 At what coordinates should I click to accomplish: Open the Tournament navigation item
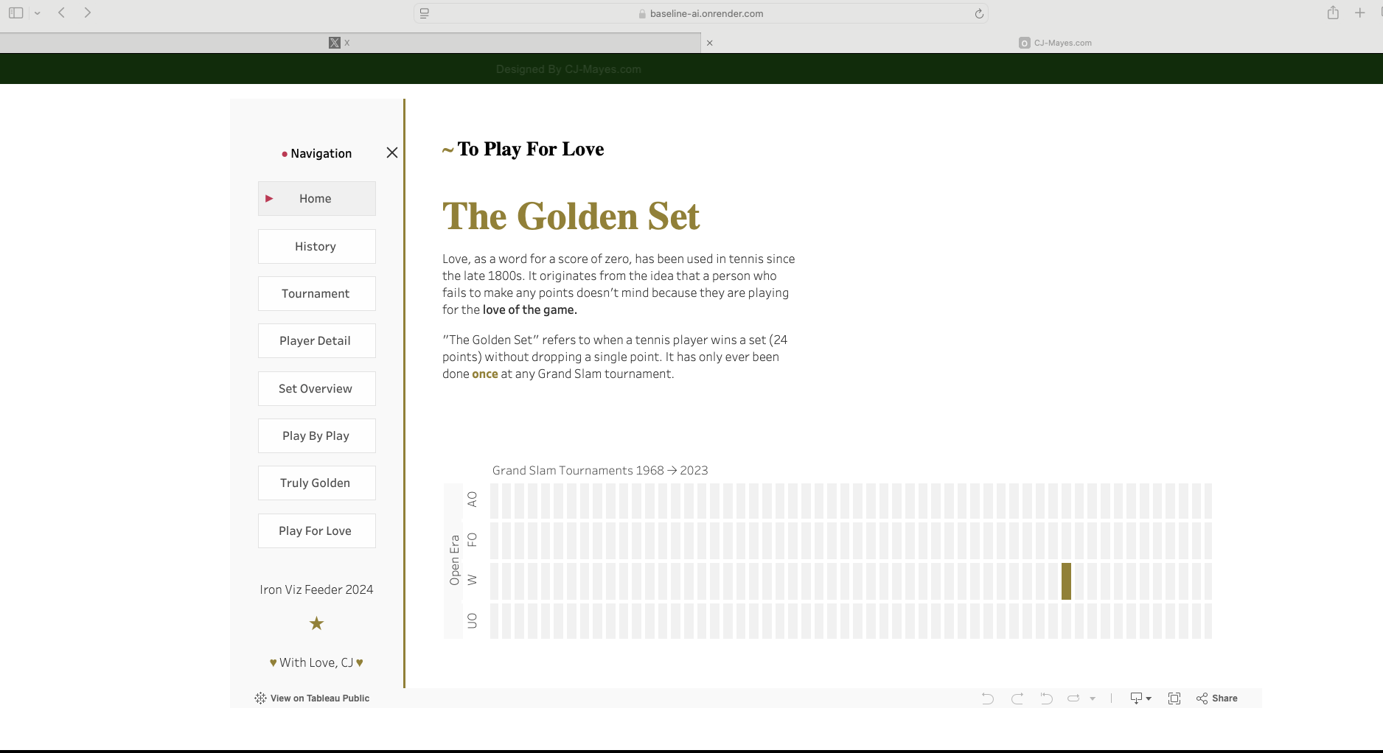316,294
